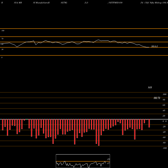Click the RSI axis label 30
168x168 pixels.
(2, 49)
